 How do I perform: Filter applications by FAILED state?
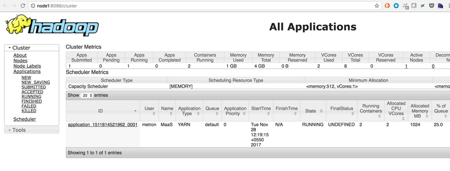coord(29,106)
